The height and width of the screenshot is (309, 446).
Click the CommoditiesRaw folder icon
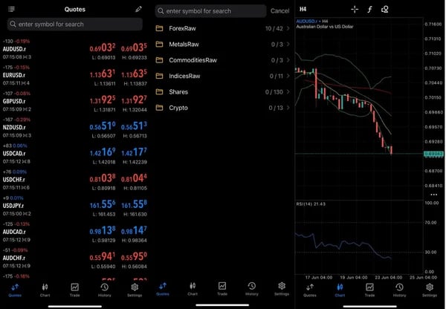tap(160, 60)
